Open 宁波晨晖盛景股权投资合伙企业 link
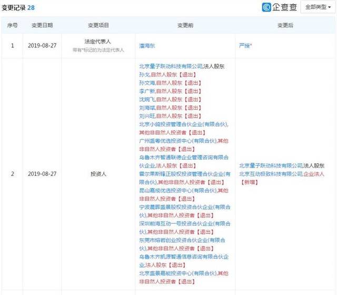 pos(185,211)
